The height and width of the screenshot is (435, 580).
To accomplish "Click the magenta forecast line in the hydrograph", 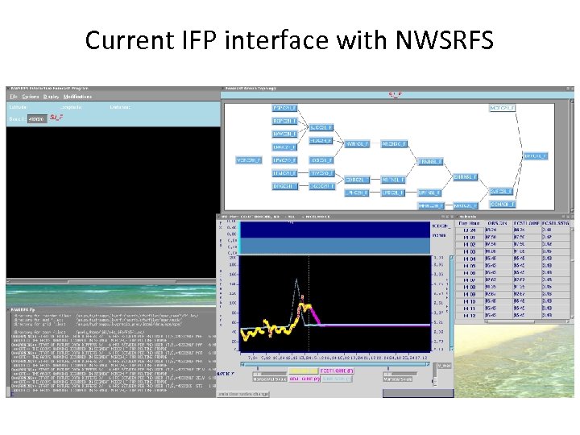I will point(315,315).
